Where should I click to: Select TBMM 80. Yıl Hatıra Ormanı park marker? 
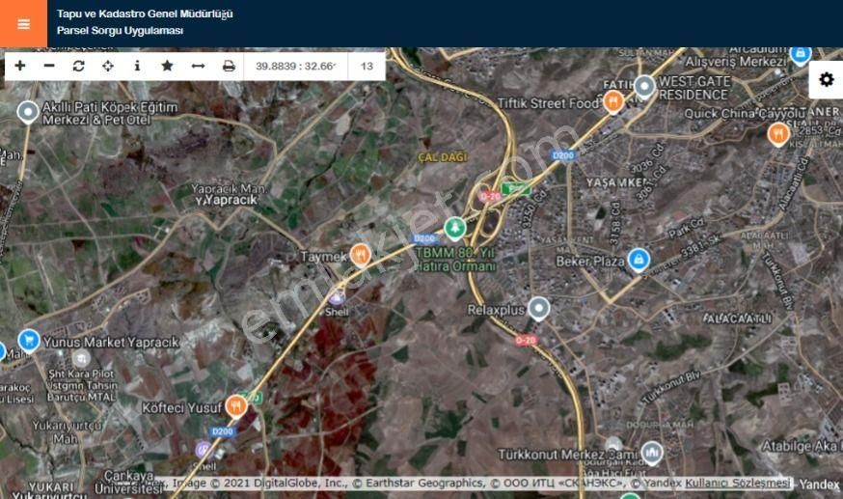point(455,229)
